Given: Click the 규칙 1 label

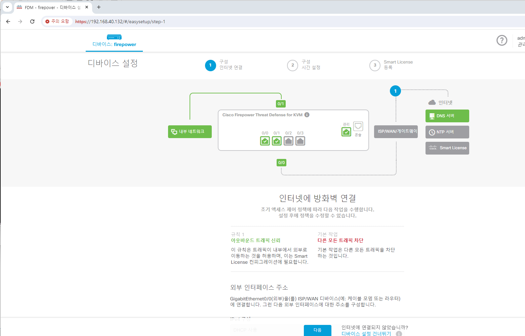Looking at the screenshot, I should 238,234.
